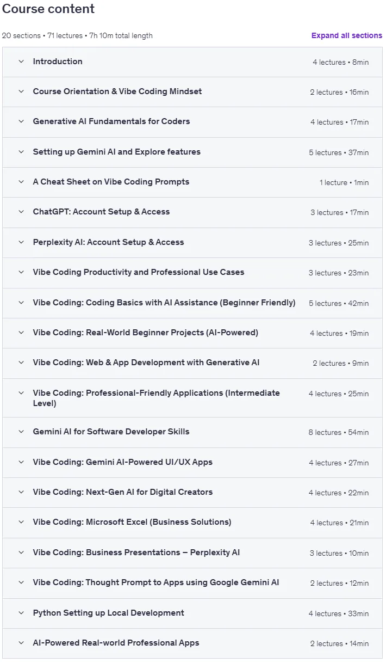Expand Professional-Friendly Applications (Intermediate Level) chevron
Screen dimensions: 386x663
21,393
